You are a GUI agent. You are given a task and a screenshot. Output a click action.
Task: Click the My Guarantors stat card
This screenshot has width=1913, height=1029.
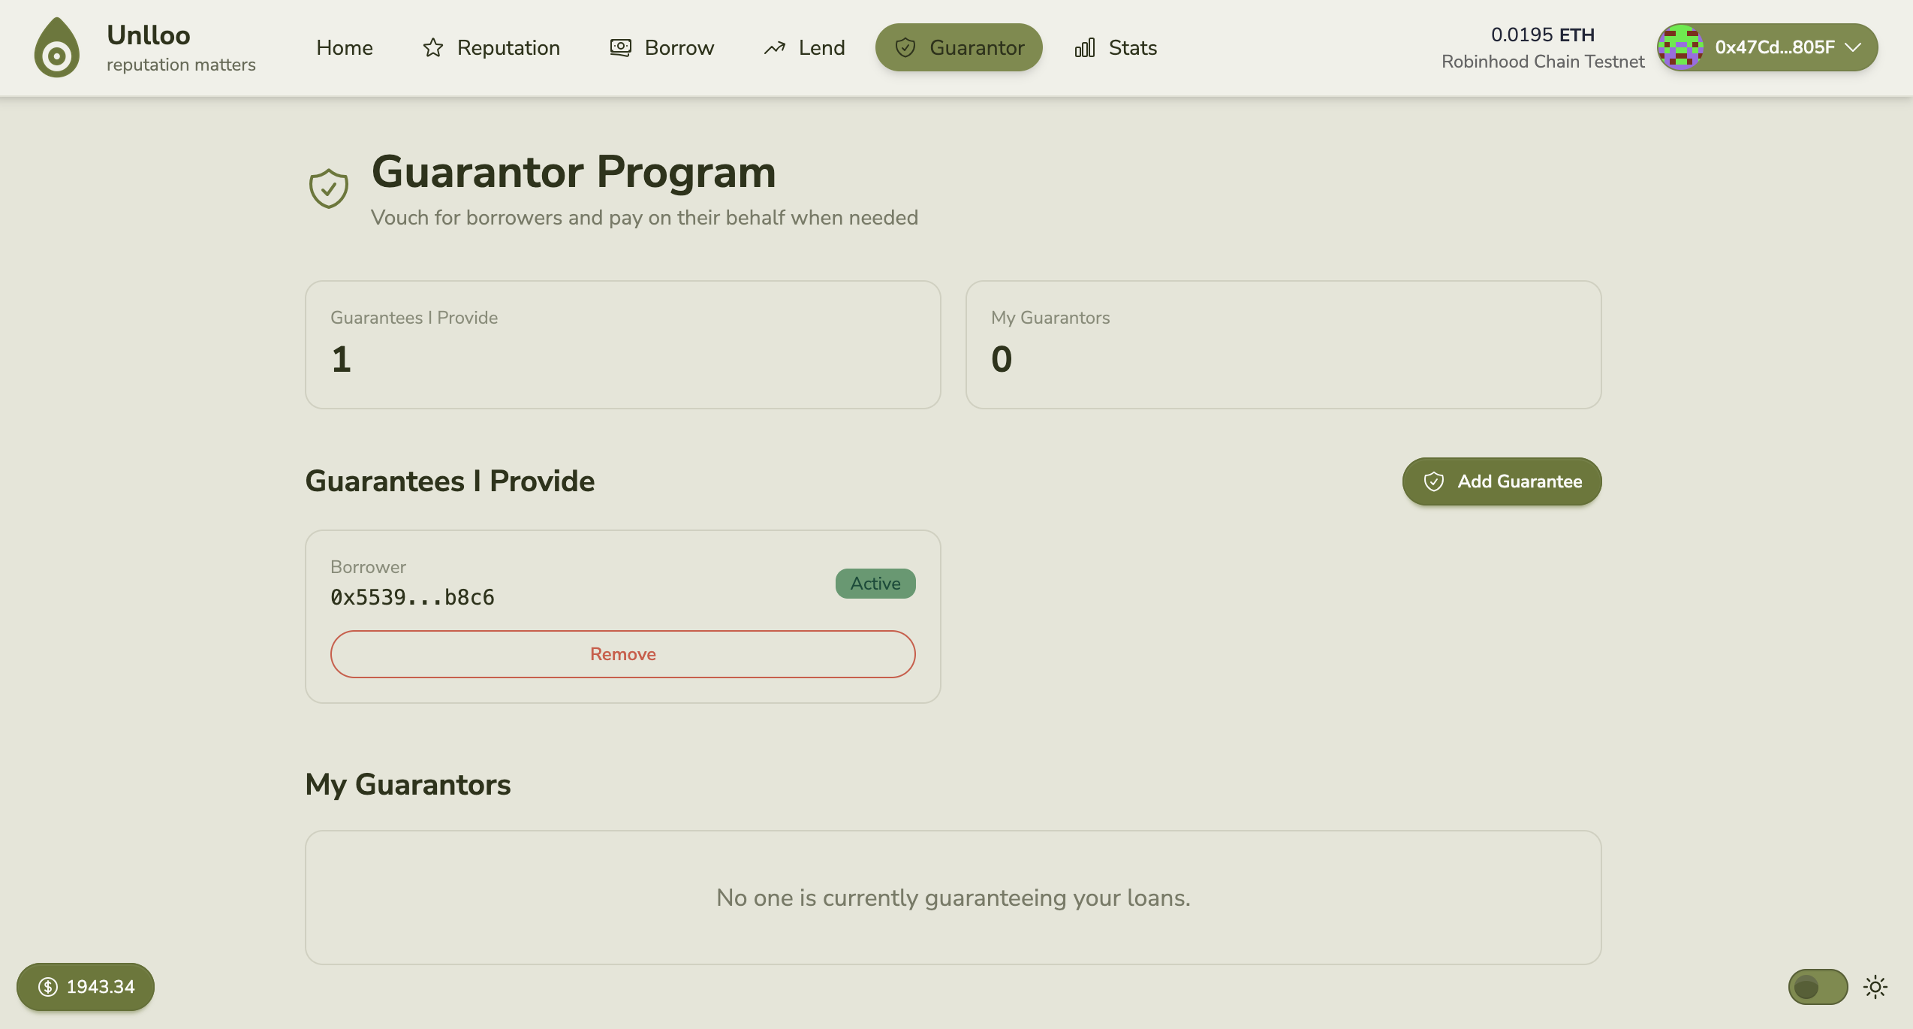(x=1283, y=345)
